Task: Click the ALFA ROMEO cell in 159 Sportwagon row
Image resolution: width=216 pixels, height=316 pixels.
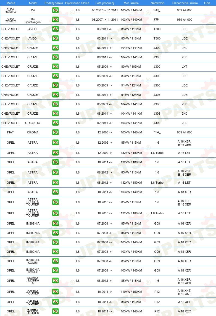Action: pos(10,20)
